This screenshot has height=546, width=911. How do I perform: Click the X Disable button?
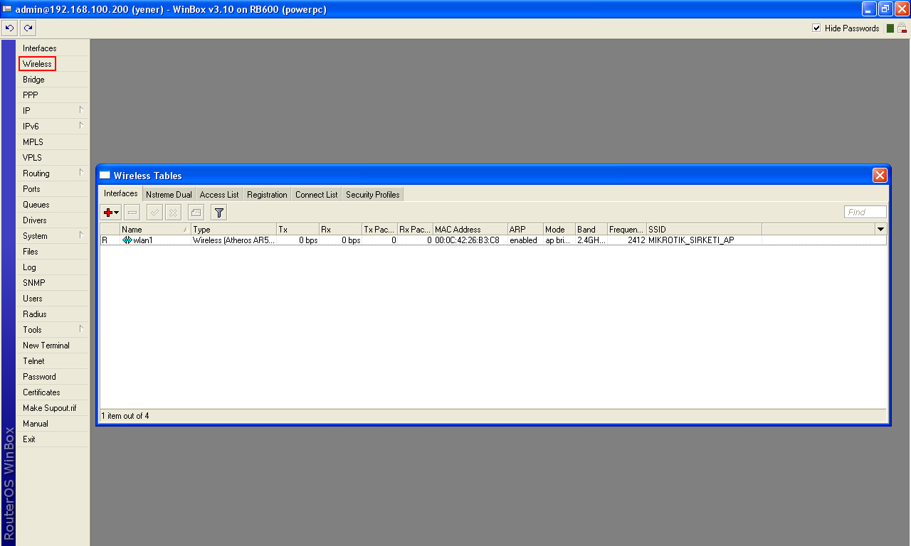click(173, 212)
